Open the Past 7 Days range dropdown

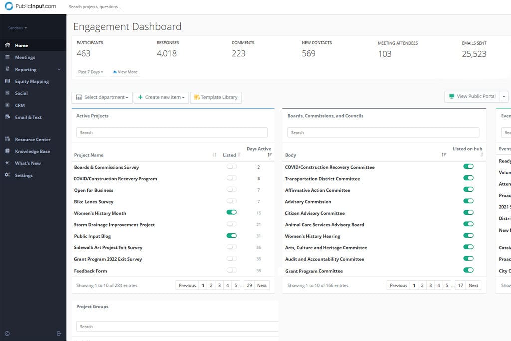click(90, 72)
